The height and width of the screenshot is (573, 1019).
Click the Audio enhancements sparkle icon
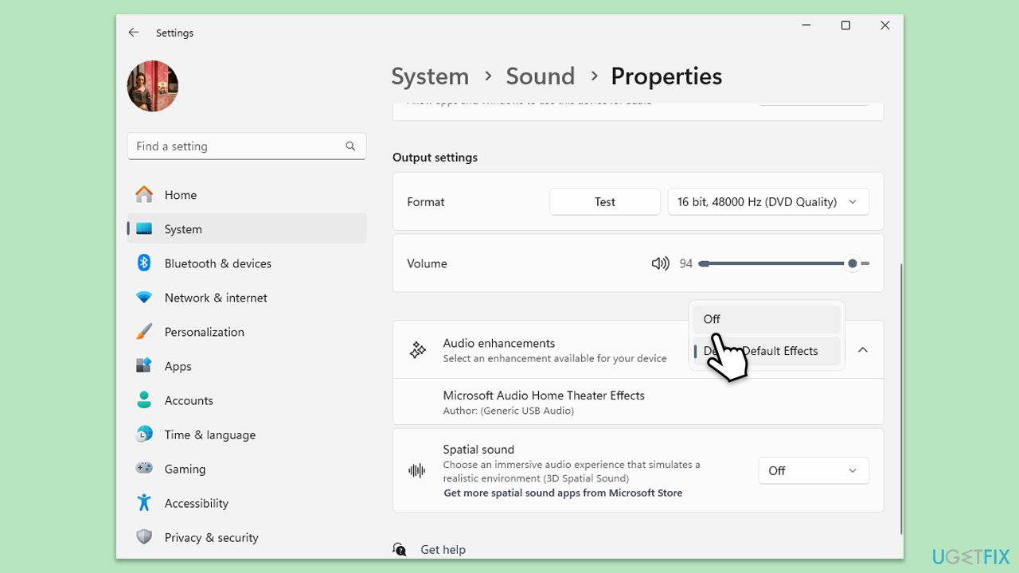(417, 350)
